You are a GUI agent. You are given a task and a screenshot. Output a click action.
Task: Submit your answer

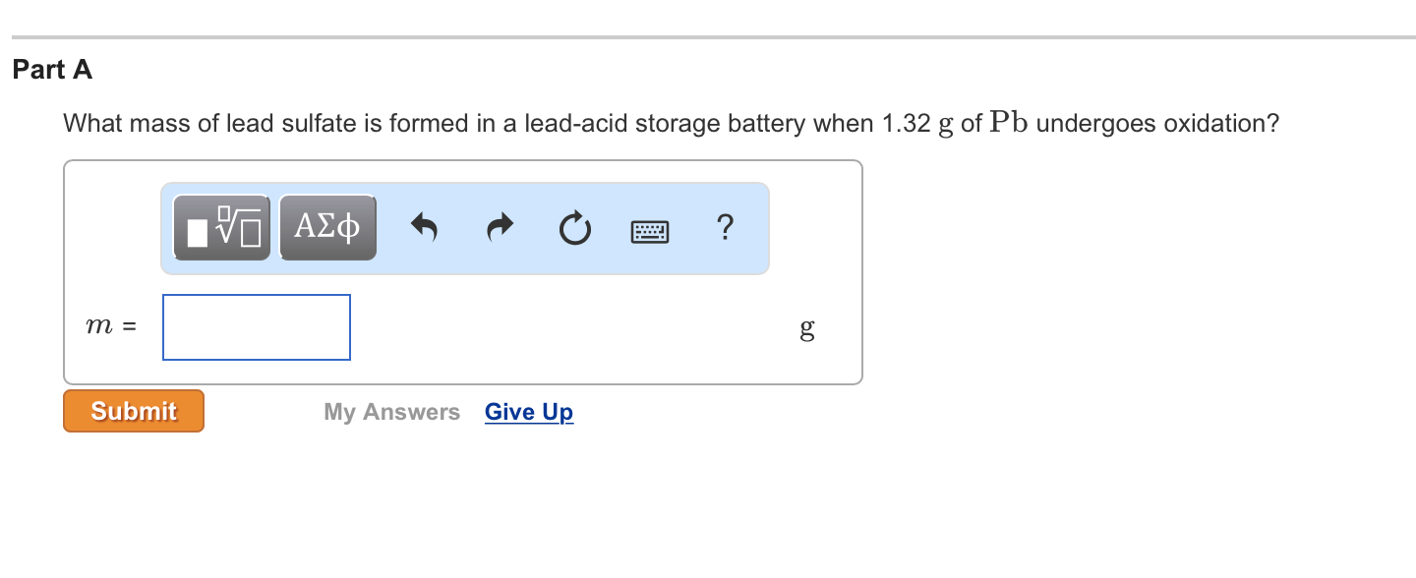(133, 410)
